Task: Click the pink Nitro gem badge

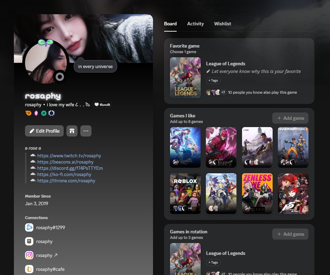Action: tap(36, 113)
